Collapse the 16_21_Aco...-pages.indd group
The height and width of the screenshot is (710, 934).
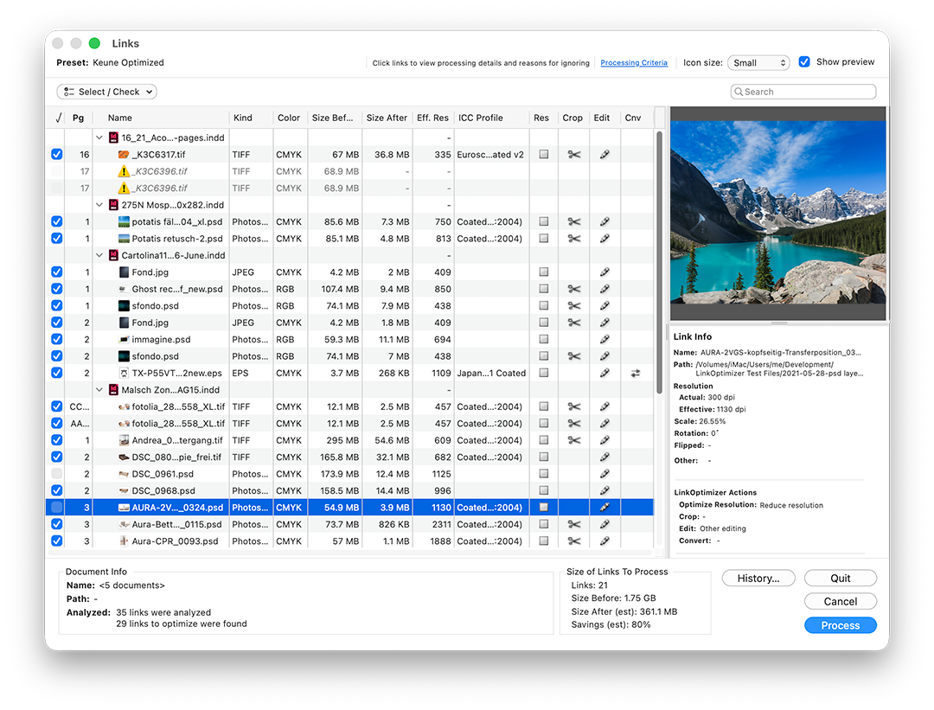(x=99, y=138)
